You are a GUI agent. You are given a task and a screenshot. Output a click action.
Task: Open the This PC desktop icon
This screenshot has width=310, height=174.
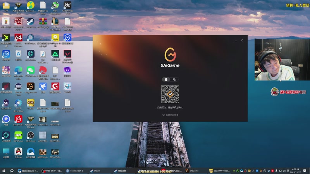click(x=6, y=153)
